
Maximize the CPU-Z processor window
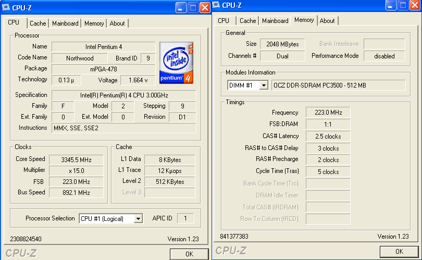tap(193, 7)
